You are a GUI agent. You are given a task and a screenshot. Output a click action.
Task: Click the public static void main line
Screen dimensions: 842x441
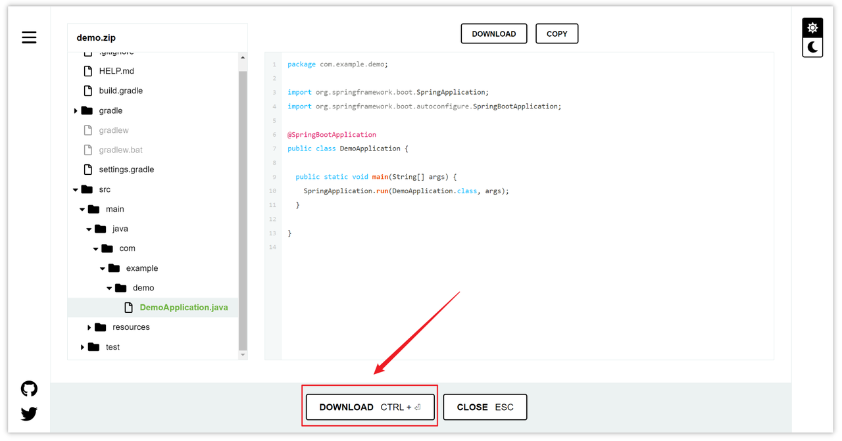(376, 177)
